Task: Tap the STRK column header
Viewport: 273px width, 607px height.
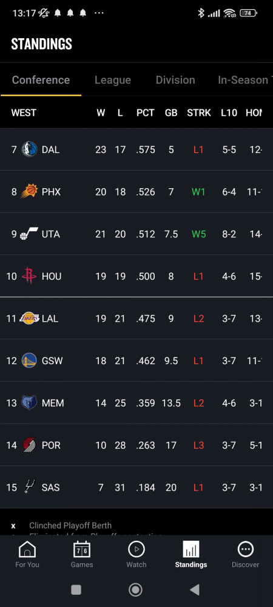Action: [199, 113]
